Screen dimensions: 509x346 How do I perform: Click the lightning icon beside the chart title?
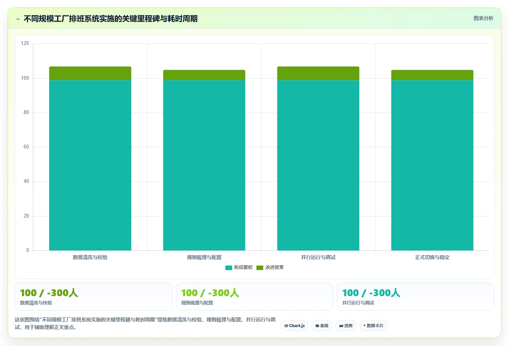pyautogui.click(x=18, y=19)
